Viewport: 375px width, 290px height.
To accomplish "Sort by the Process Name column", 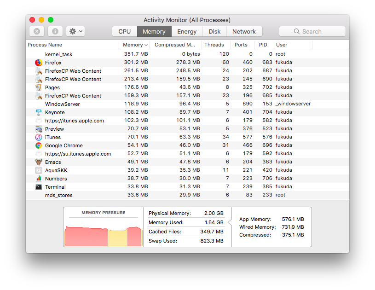I will (72, 45).
